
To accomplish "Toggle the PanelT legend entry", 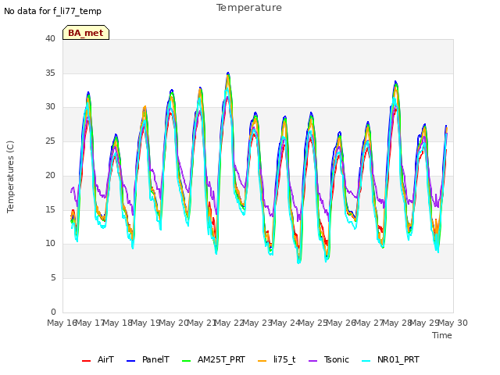I will point(148,359).
